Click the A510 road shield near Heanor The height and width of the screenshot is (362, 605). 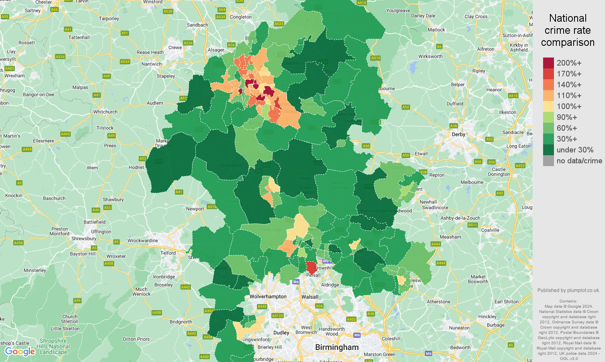[513, 96]
